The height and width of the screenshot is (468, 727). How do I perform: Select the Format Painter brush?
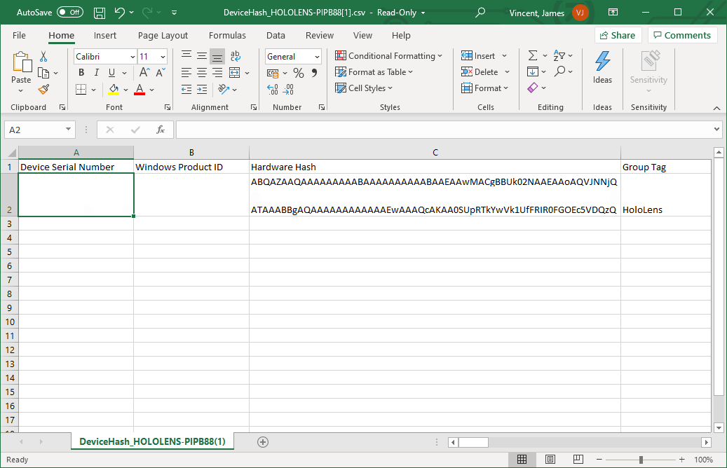coord(43,89)
